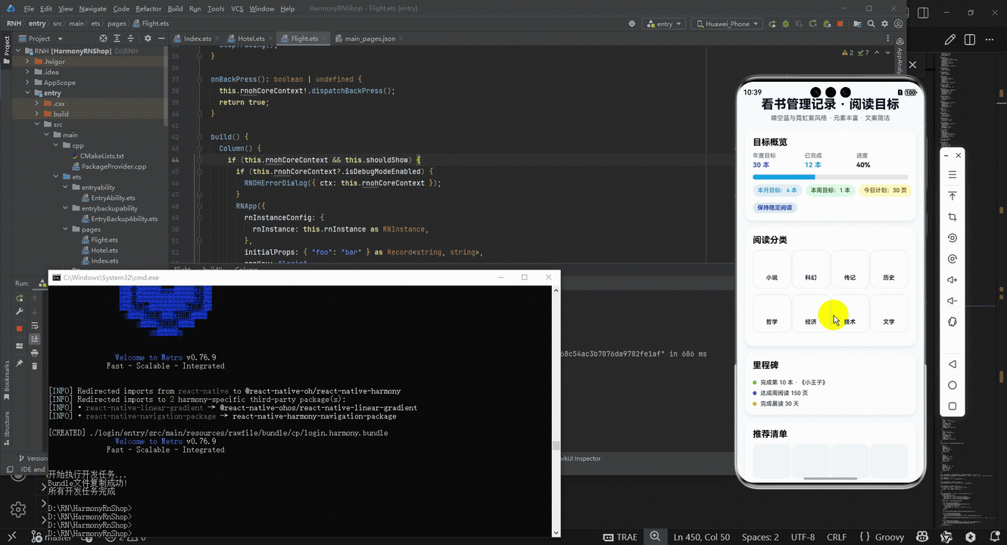Open Hotel.ets in project tree
This screenshot has width=1007, height=545.
pos(104,250)
